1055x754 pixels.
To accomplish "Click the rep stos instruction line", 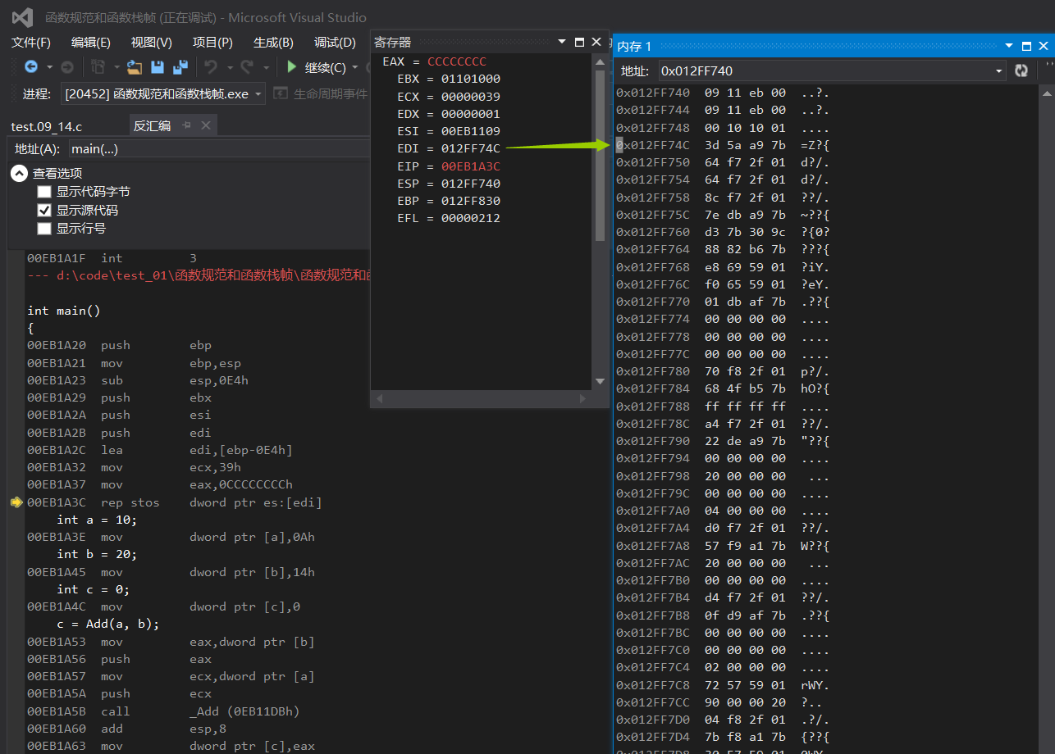I will (175, 502).
